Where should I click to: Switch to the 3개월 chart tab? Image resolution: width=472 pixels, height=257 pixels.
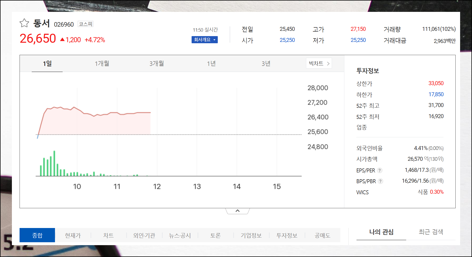(x=157, y=64)
